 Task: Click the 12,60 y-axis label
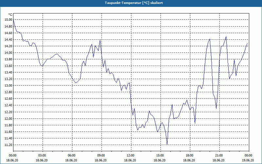9,99
